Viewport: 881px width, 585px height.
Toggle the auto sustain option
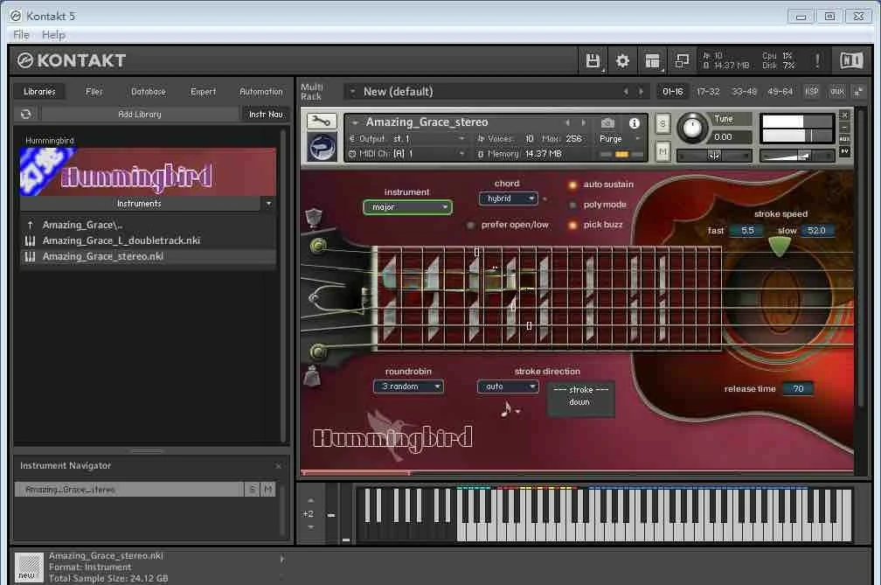573,185
